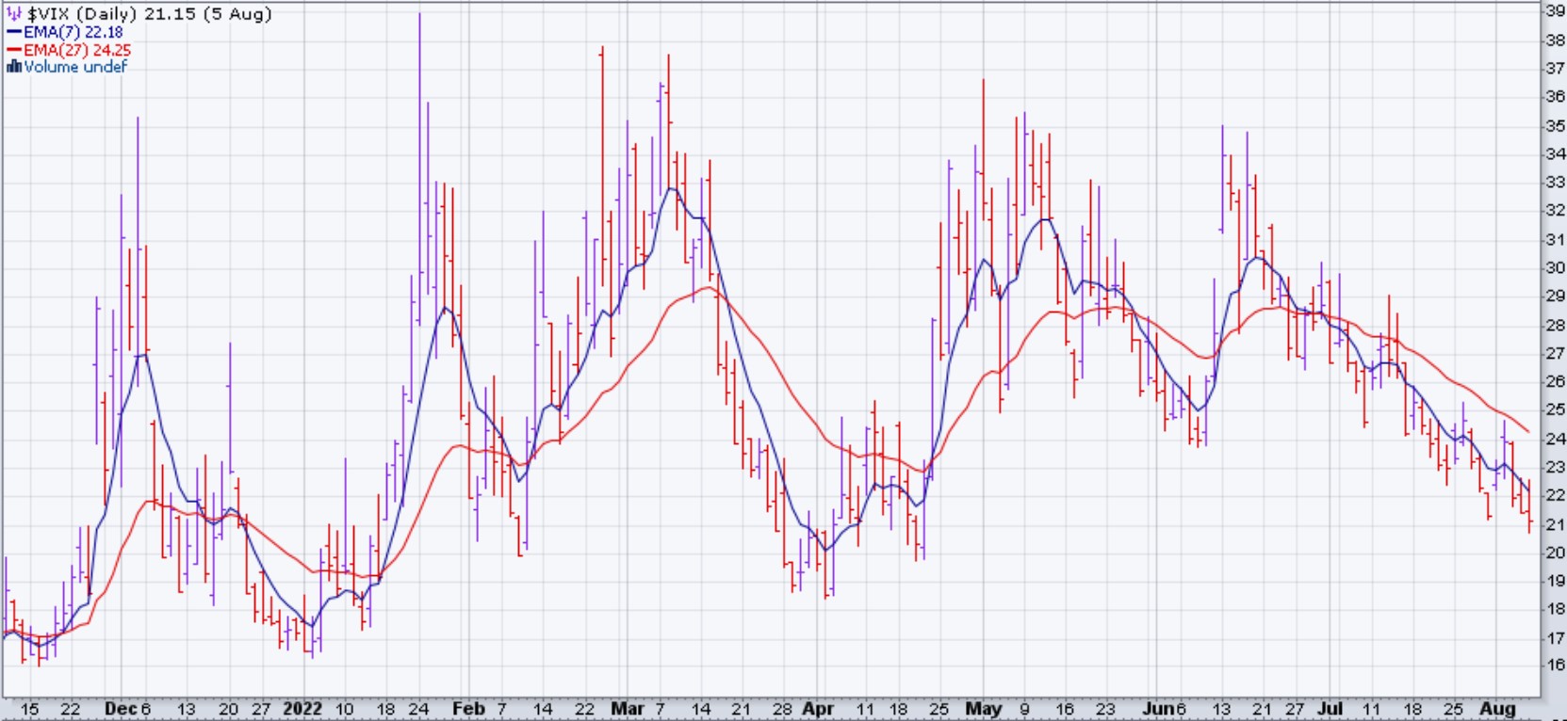Click the Jun label on date axis
The image size is (1567, 721).
(x=1159, y=709)
